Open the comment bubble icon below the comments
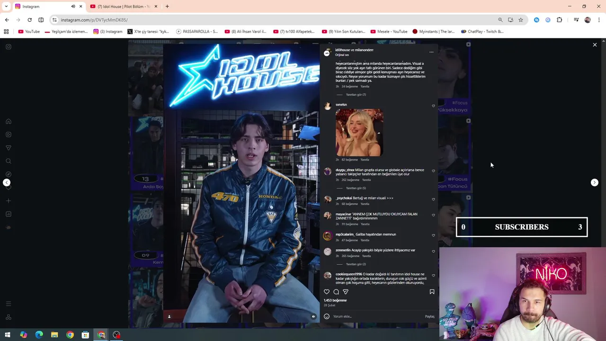 click(x=336, y=292)
